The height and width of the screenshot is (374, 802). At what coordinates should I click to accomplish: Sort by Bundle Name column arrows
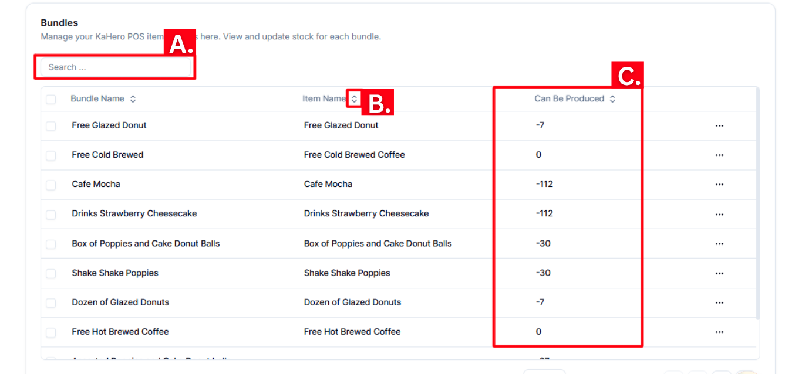[x=133, y=99]
